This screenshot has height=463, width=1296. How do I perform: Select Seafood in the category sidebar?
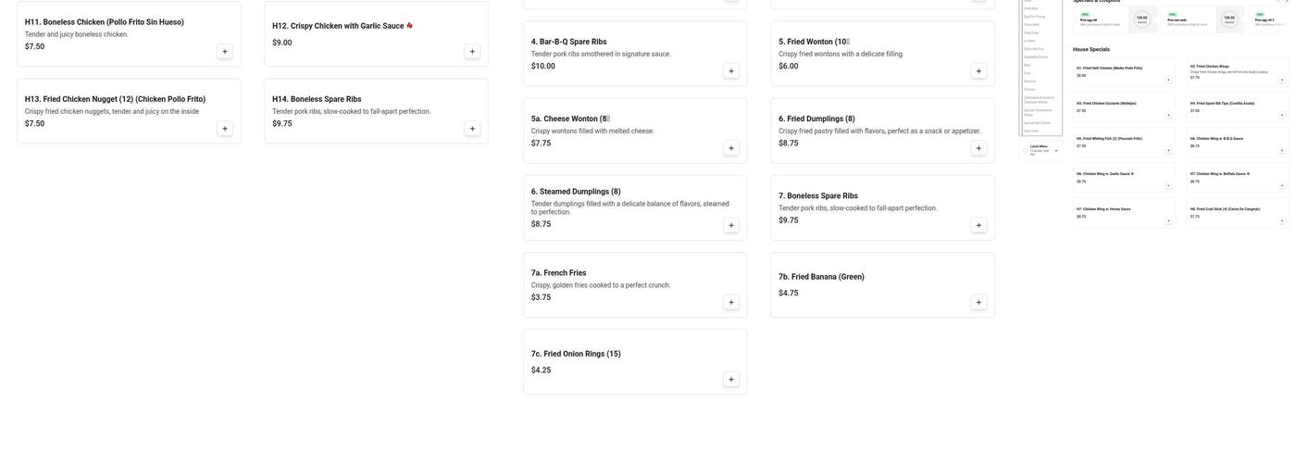(1028, 81)
